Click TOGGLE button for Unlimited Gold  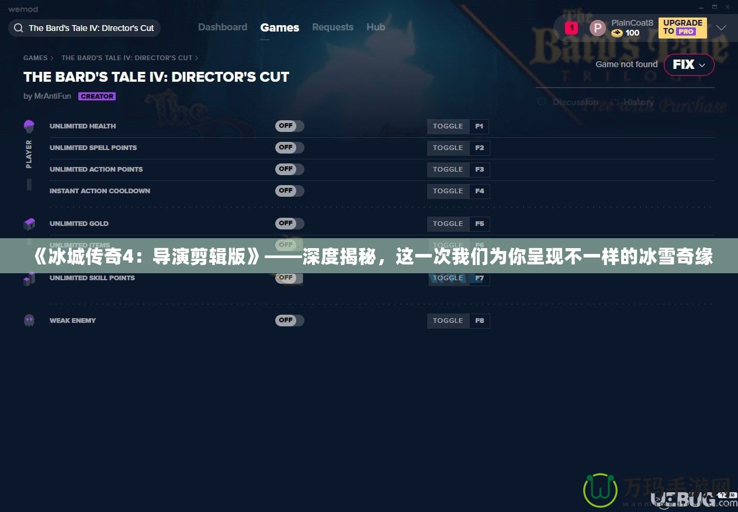click(448, 224)
